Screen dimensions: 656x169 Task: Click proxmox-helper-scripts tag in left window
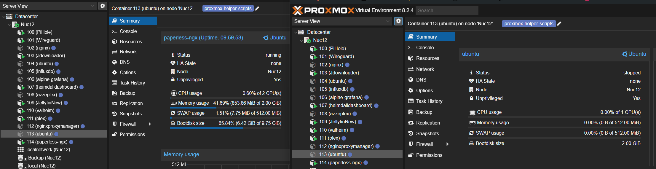click(x=228, y=8)
